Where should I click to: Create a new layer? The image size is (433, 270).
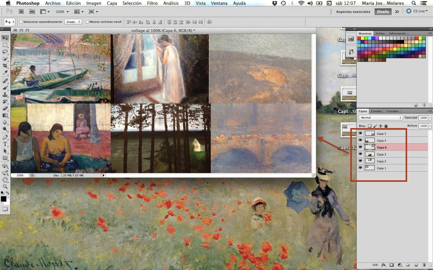point(415,265)
